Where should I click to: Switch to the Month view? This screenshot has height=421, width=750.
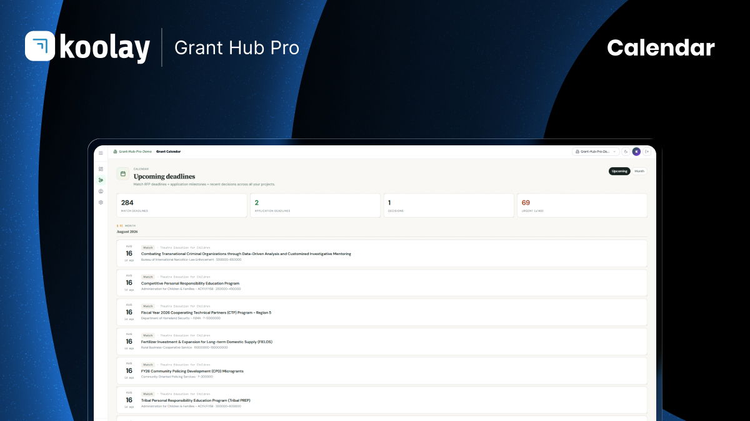pyautogui.click(x=639, y=171)
